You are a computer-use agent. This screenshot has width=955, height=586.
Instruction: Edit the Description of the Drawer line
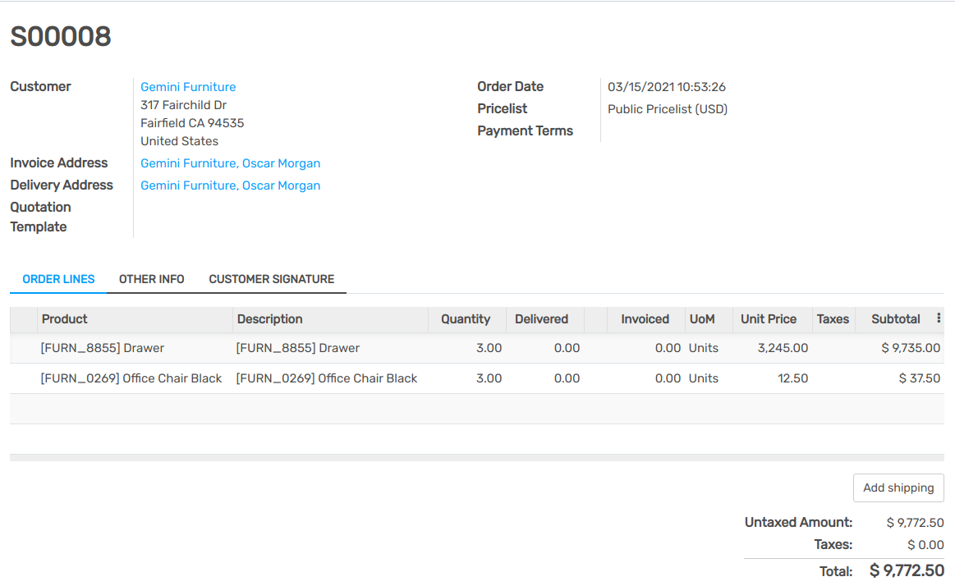(298, 348)
